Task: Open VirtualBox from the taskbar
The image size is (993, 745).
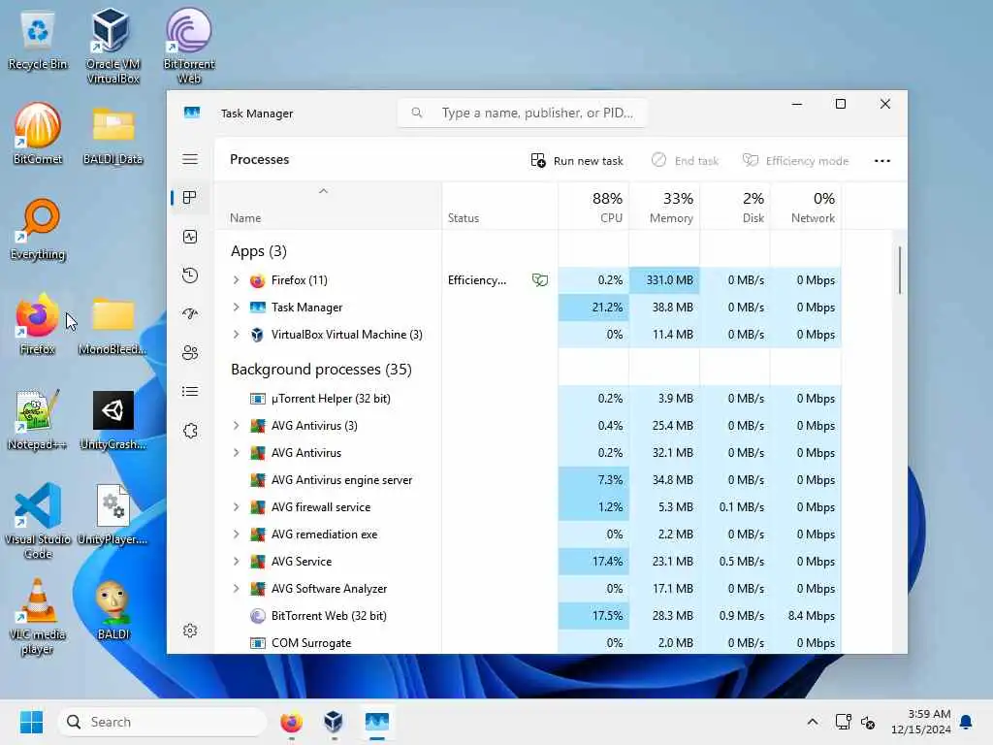Action: click(x=334, y=722)
